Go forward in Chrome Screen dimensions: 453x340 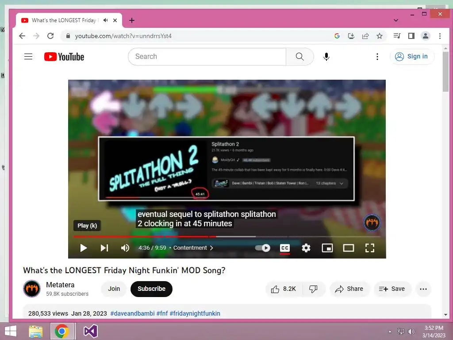(36, 36)
